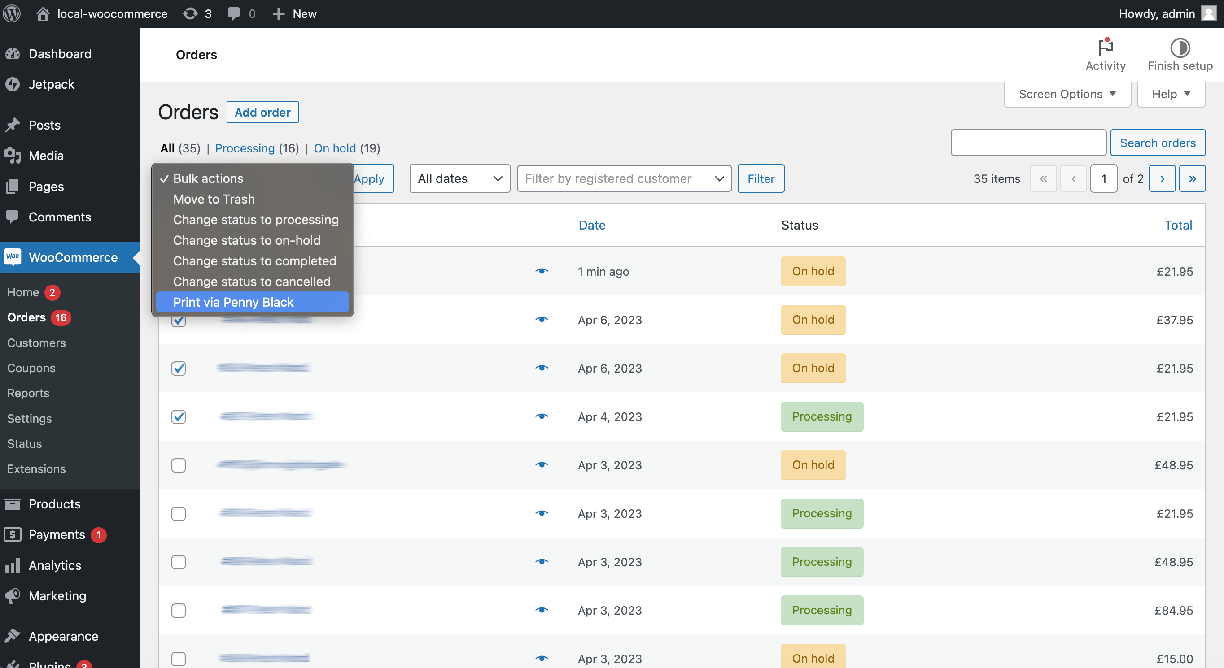
Task: Select the £15.00 order checkbox
Action: click(179, 659)
